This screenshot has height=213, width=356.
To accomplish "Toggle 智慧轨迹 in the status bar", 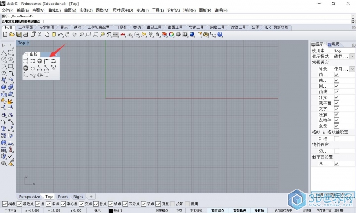I will point(239,210).
